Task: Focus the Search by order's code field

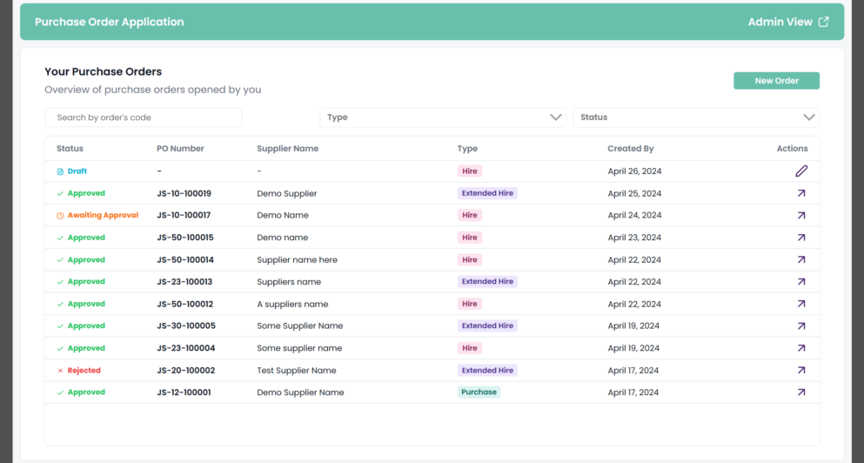Action: pyautogui.click(x=144, y=117)
